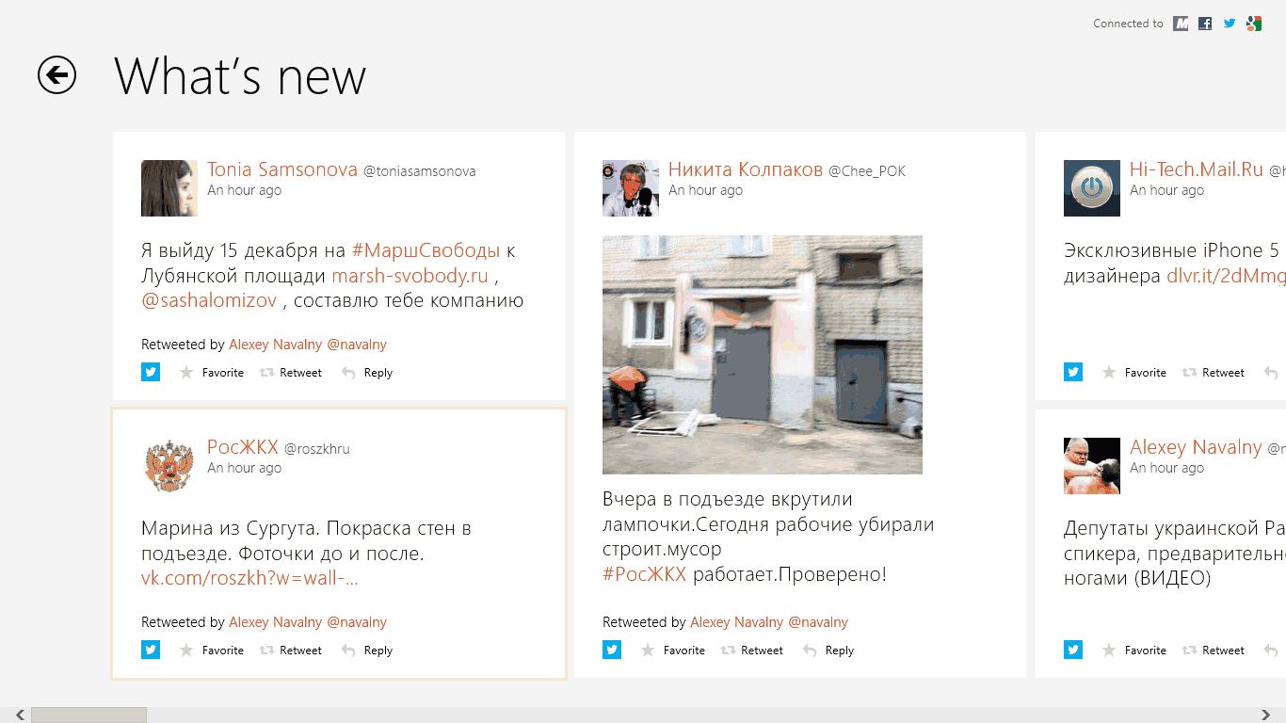
Task: Click Twitter icon on Alexey Navalny's post
Action: click(1073, 650)
